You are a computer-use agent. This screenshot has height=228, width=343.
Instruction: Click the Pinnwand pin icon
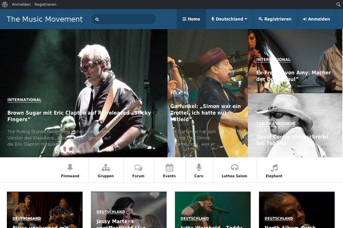(70, 168)
